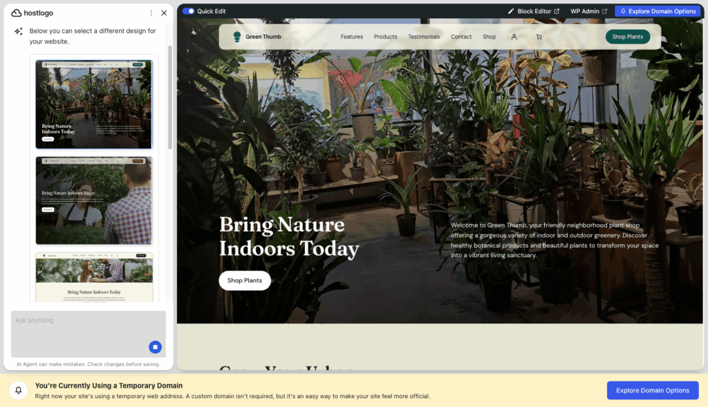Click the user account icon in navbar
Image resolution: width=708 pixels, height=407 pixels.
514,37
